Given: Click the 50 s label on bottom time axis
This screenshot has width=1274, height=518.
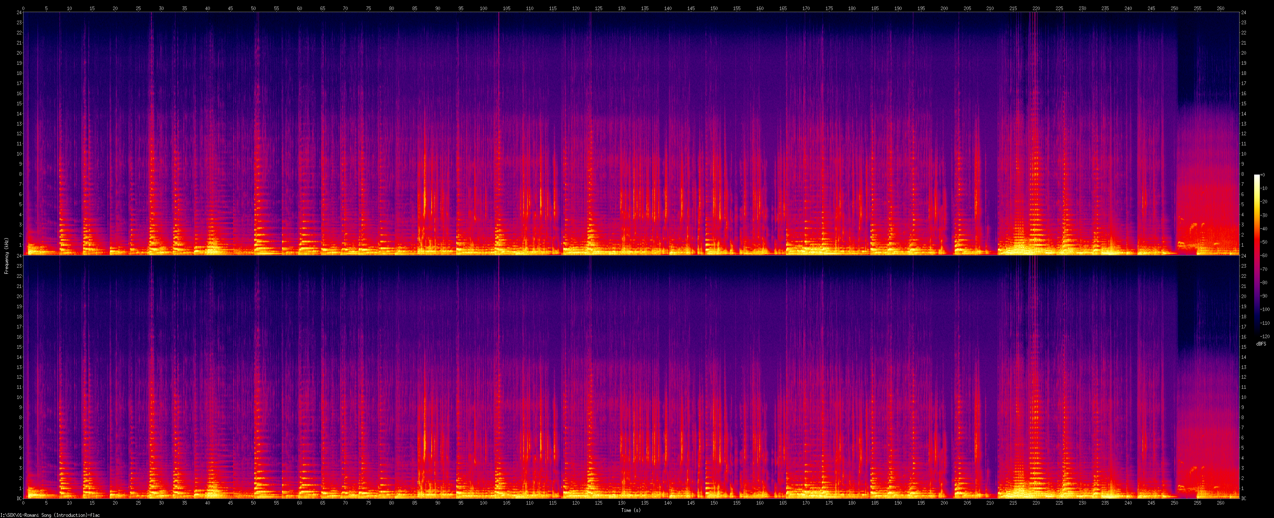Looking at the screenshot, I should tap(253, 503).
